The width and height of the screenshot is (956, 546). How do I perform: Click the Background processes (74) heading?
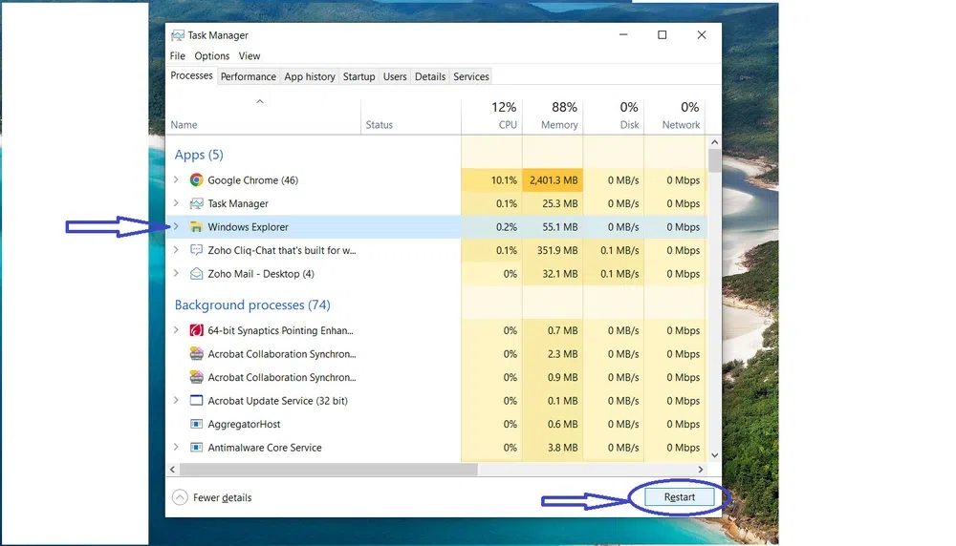[252, 304]
